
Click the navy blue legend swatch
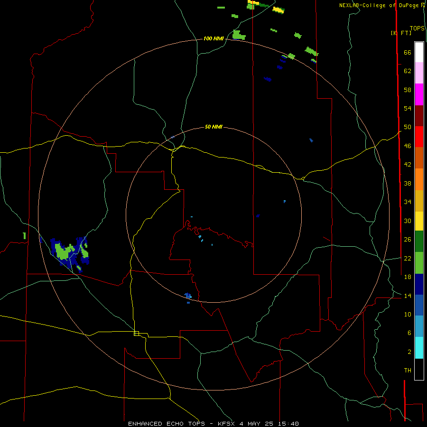(419, 284)
